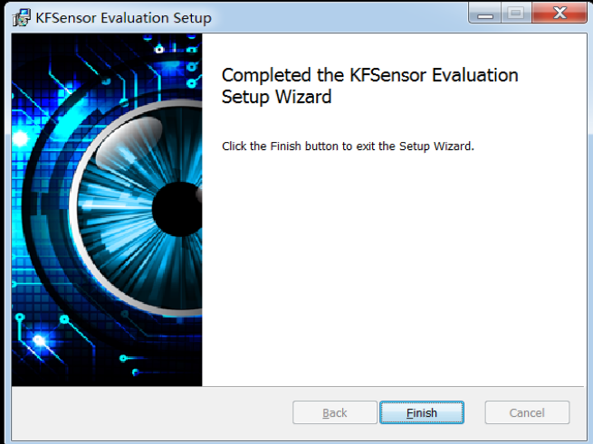This screenshot has height=444, width=593.
Task: Click the grey footer area left of Back
Action: [145, 413]
